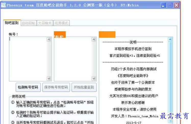
Task: Click the text 本程序模拟手机进行签到
Action: 133,49
